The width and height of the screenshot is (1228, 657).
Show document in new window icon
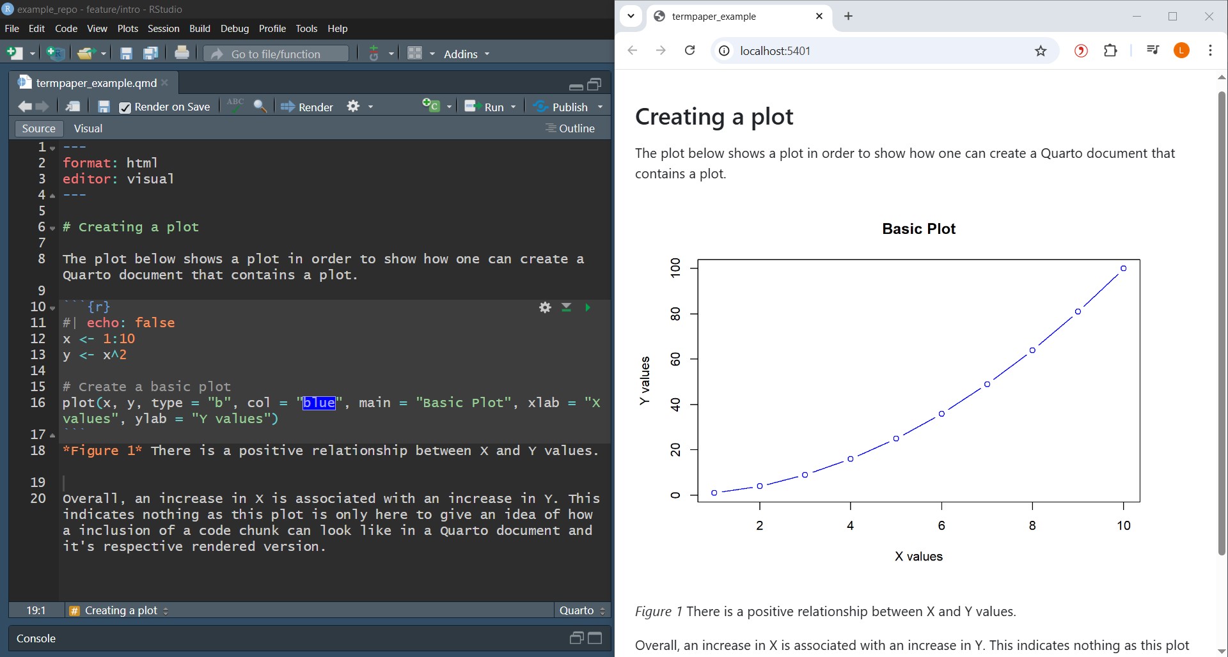click(73, 107)
